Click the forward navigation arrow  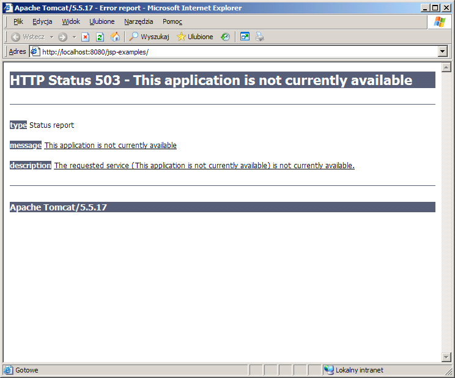pos(62,37)
